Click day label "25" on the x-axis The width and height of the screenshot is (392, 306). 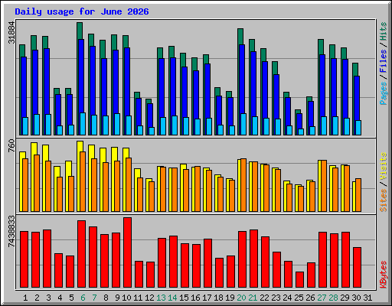tap(299, 298)
